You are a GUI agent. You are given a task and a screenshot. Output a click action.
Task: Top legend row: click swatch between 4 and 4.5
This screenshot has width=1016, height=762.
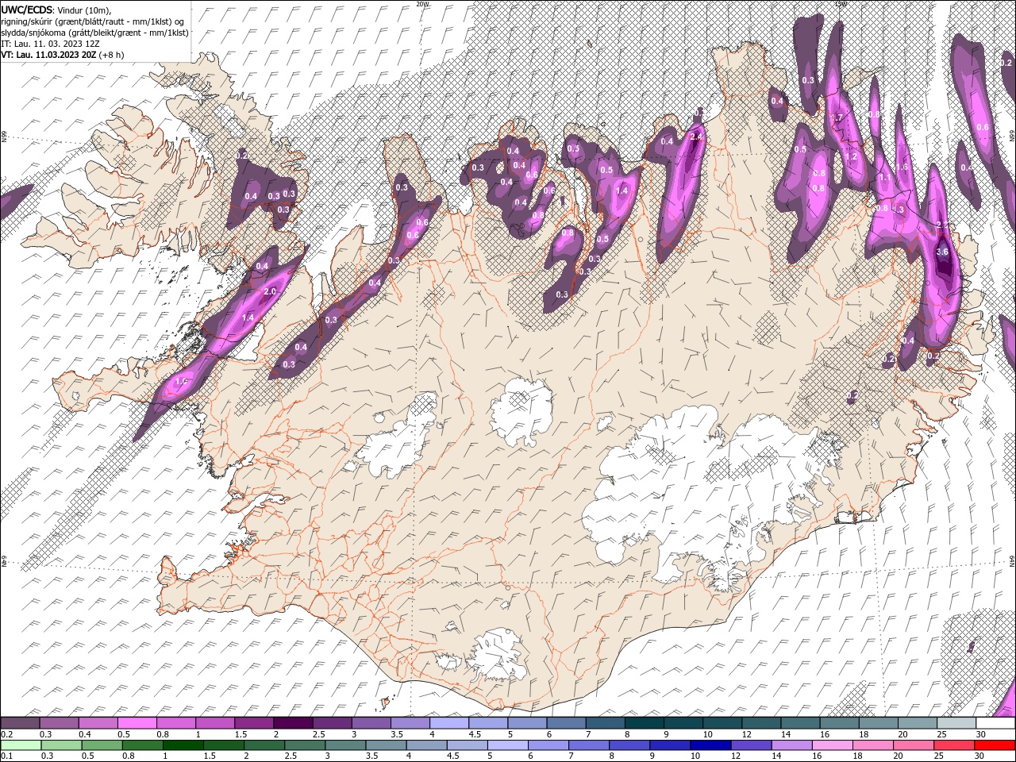(449, 722)
